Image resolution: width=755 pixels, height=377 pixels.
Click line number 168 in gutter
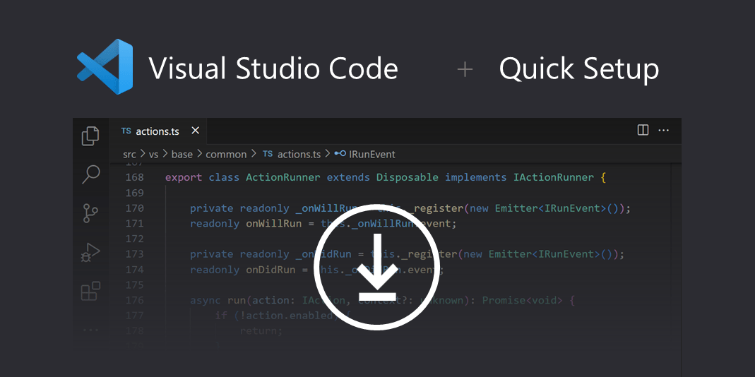tap(135, 178)
